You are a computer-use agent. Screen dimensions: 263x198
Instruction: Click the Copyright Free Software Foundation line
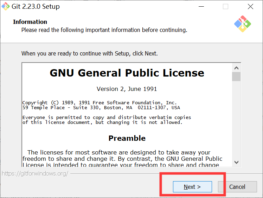click(100, 103)
